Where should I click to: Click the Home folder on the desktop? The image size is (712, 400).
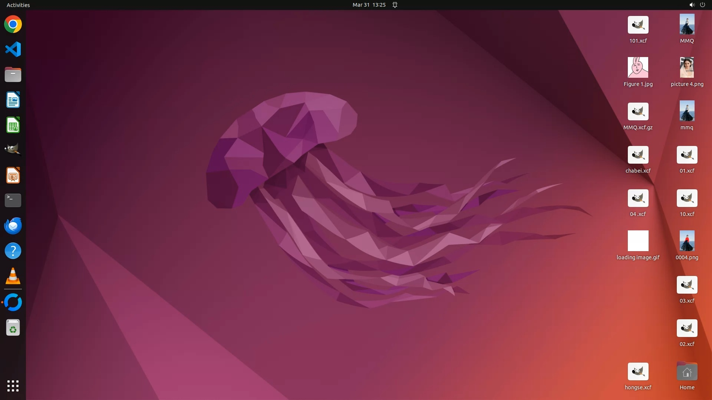pos(687,372)
